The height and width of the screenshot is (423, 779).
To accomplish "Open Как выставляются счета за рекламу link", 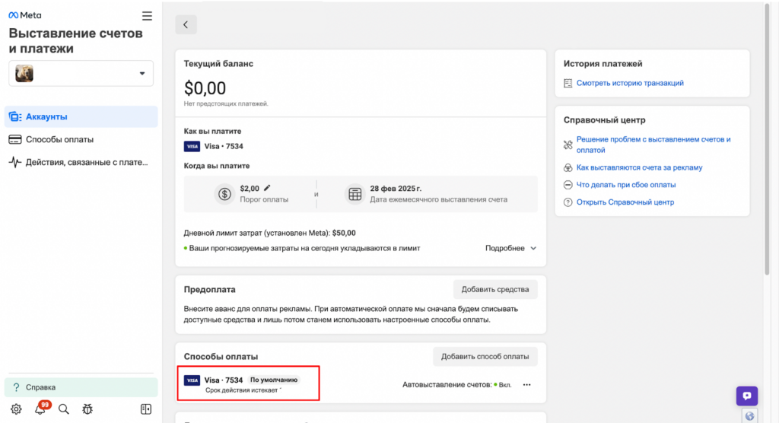I will coord(639,167).
